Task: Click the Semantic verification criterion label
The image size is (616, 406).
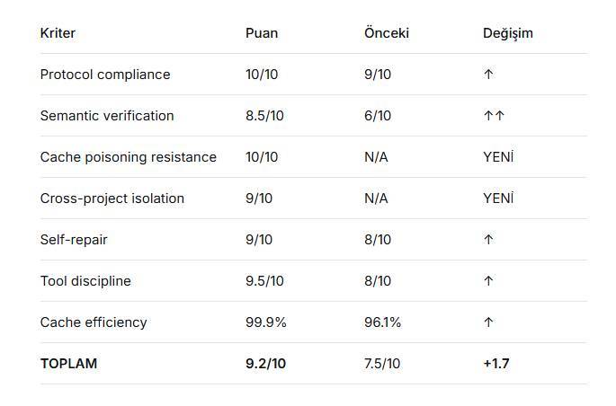Action: (x=107, y=115)
